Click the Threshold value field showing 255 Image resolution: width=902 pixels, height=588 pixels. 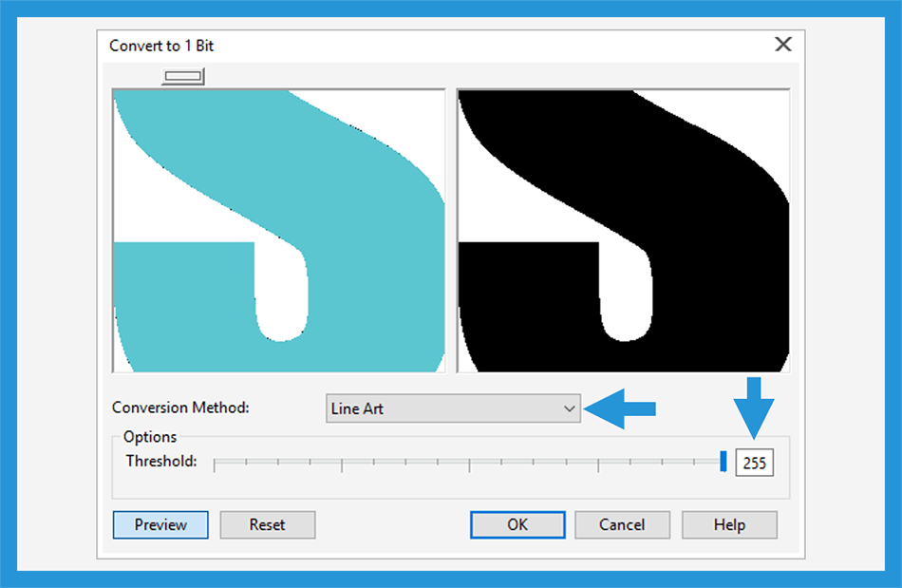pos(754,463)
